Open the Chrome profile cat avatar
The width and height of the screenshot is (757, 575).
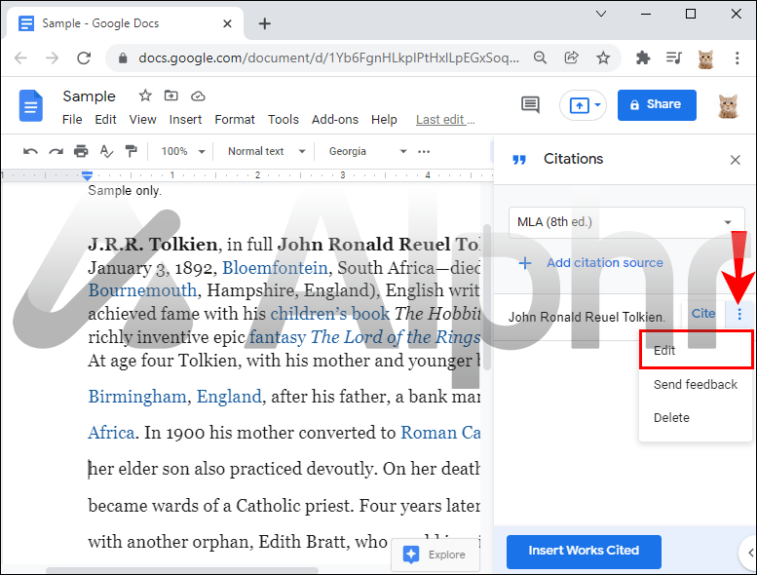(705, 58)
